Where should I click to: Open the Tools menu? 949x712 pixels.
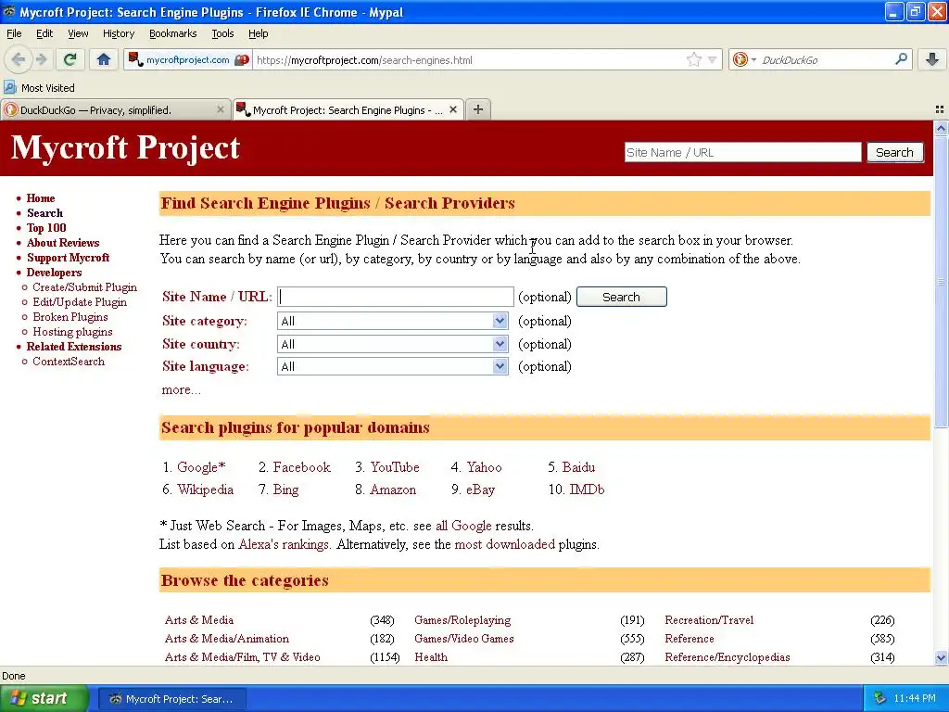click(222, 33)
